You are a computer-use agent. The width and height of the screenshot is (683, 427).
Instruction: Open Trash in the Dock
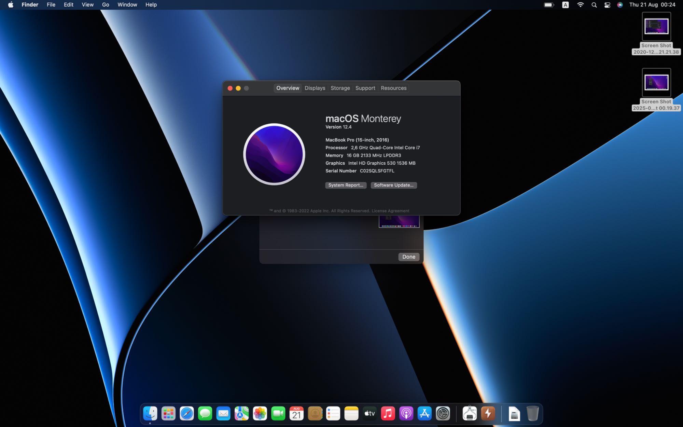click(x=532, y=413)
